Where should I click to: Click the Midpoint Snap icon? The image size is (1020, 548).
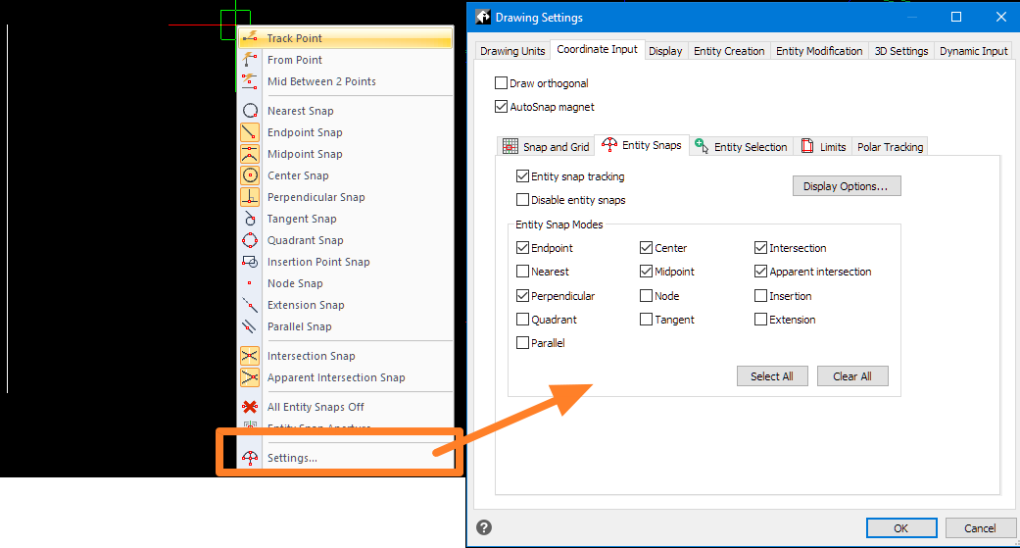[250, 154]
